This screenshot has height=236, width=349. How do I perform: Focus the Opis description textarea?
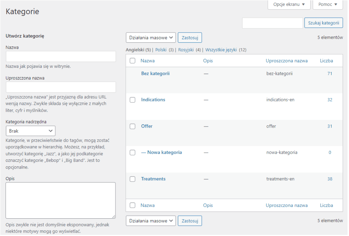click(x=61, y=200)
